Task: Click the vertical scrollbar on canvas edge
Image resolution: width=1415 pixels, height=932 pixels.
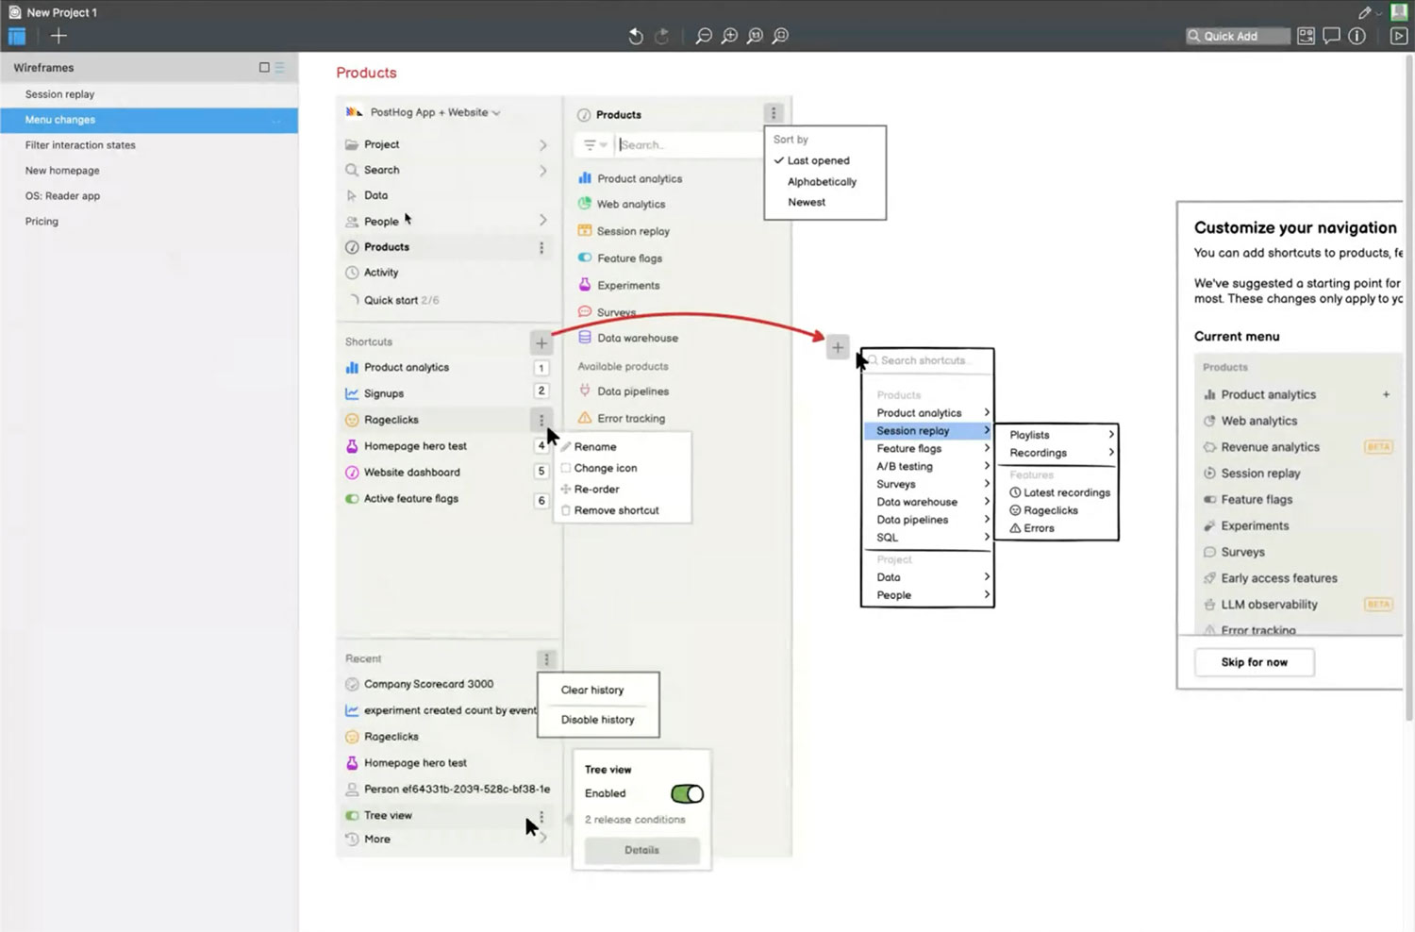Action: (x=1408, y=377)
